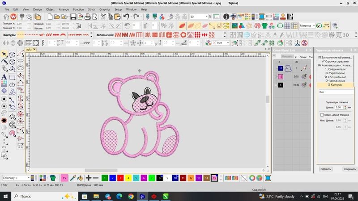The image size is (358, 201).
Task: Open a design with the folder icon
Action: (x=57, y=17)
